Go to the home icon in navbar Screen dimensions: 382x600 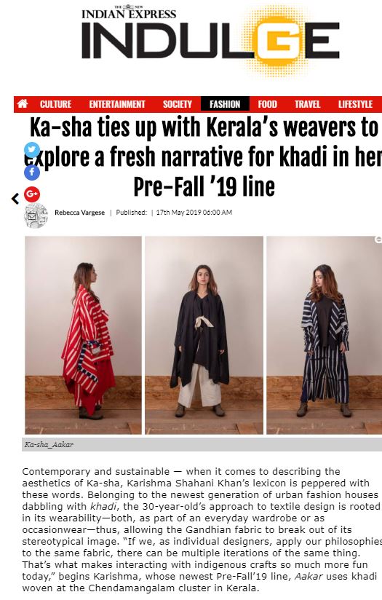(23, 103)
